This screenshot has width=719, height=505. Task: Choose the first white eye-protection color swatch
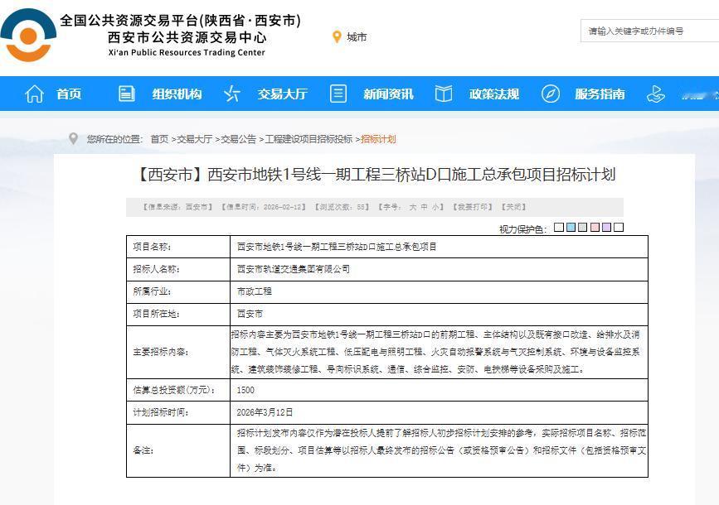click(559, 227)
